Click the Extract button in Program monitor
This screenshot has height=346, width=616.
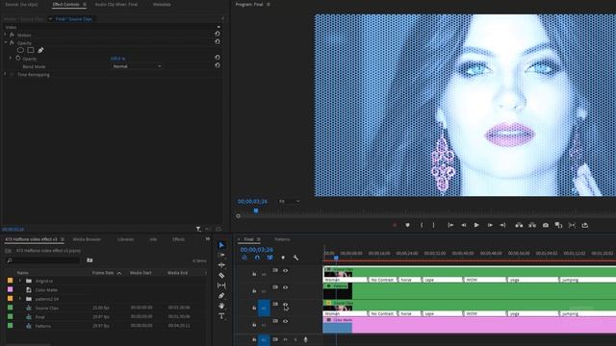(532, 225)
